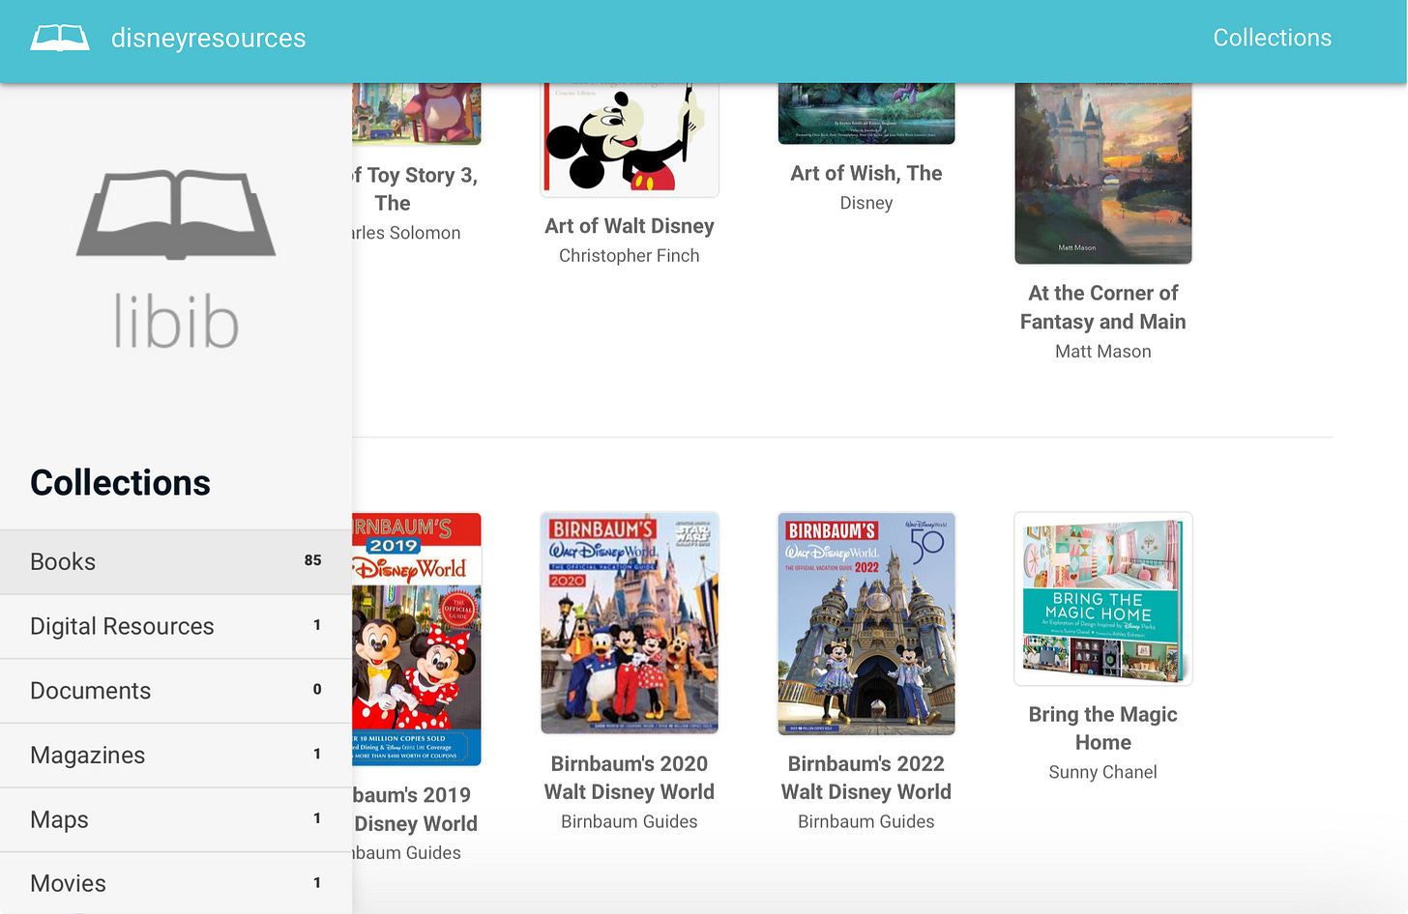Open Collections in top navigation
The width and height of the screenshot is (1408, 914).
1272,38
